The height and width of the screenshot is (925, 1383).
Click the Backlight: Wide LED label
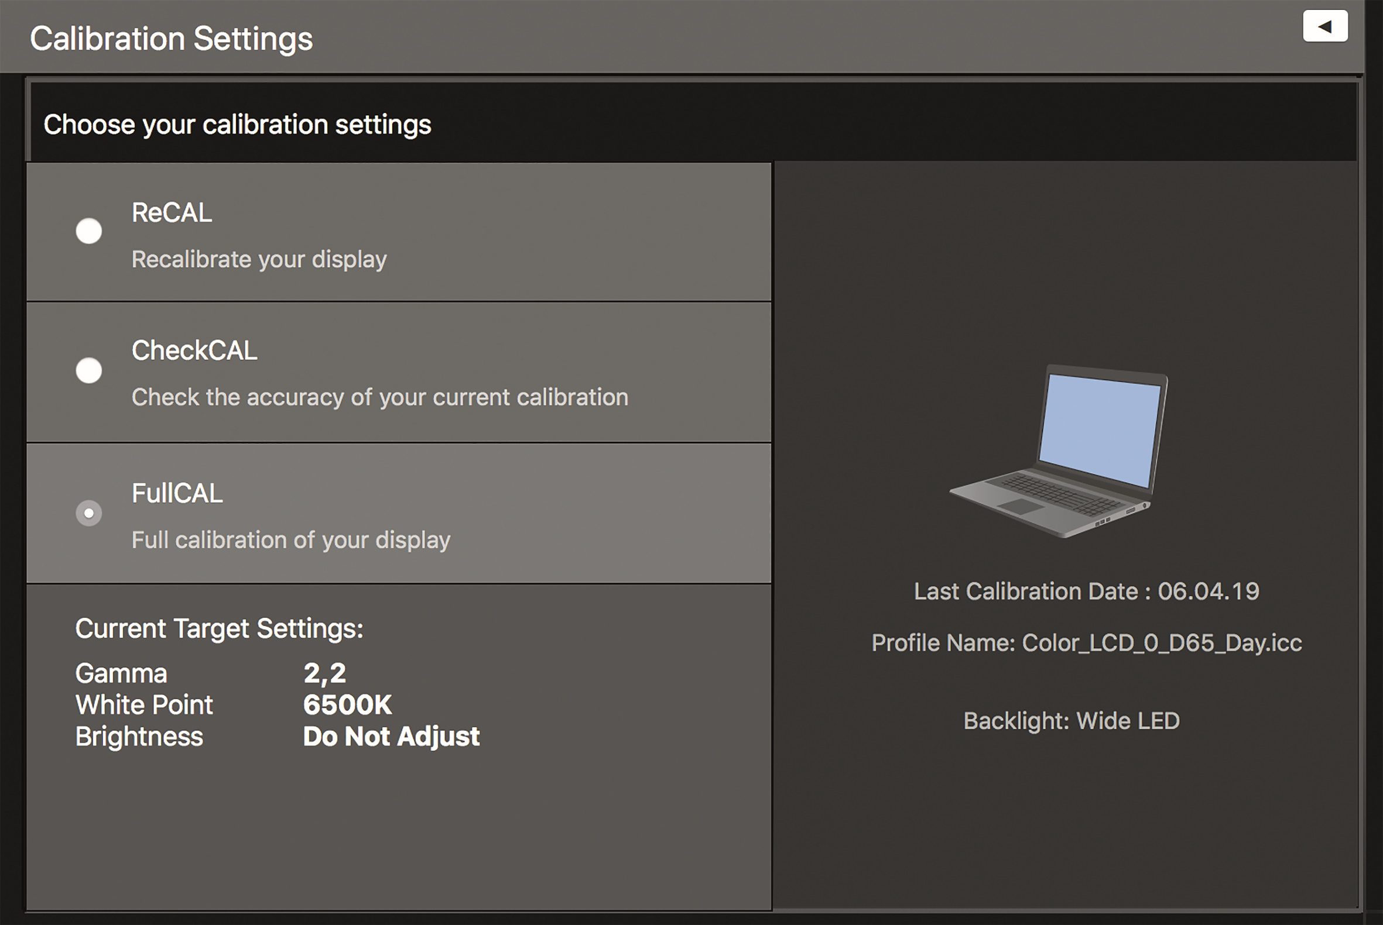1071,720
